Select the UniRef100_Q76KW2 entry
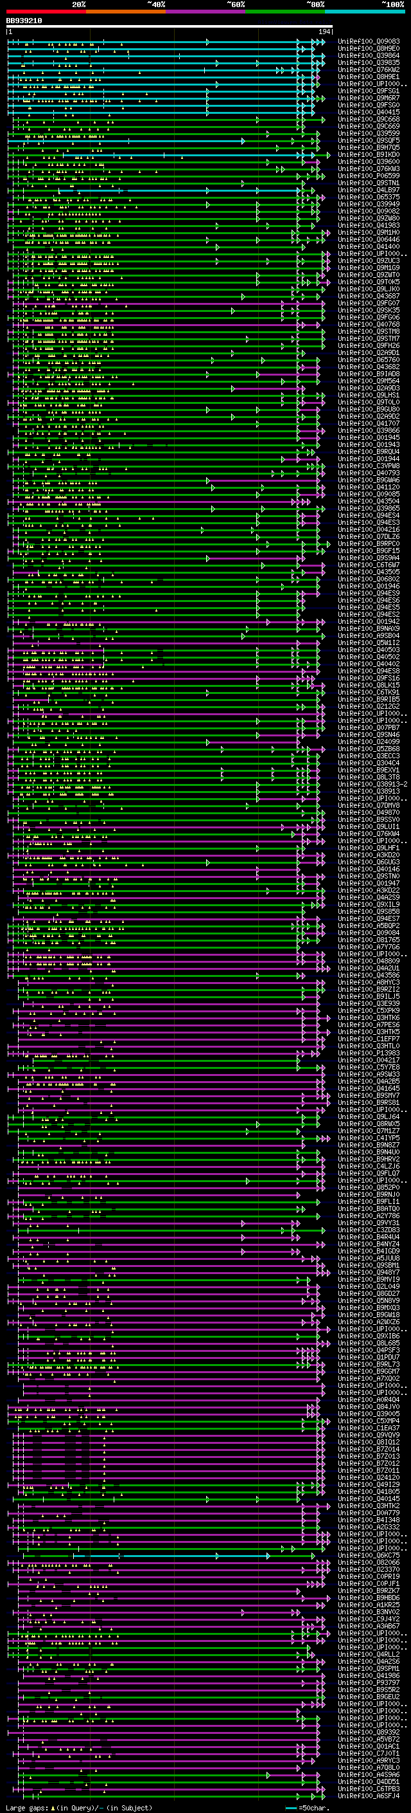 (369, 69)
